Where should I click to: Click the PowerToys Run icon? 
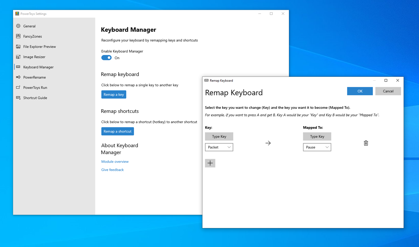18,87
